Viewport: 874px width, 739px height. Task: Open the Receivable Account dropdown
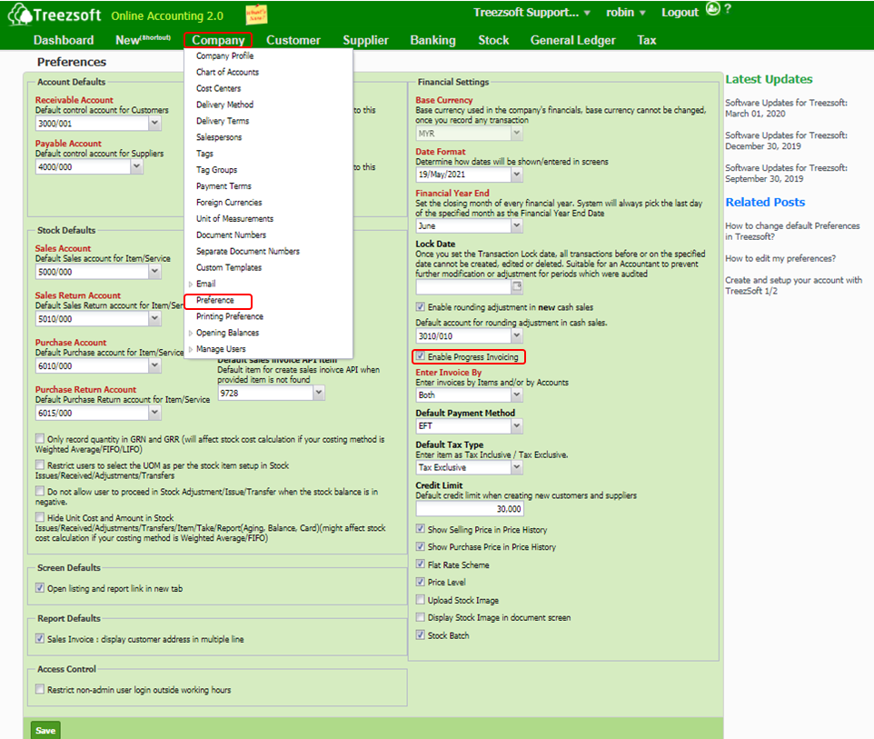[x=155, y=124]
